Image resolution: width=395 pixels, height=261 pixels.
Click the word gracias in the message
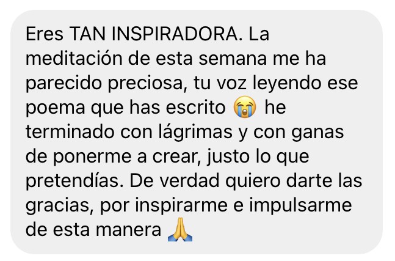pyautogui.click(x=57, y=206)
